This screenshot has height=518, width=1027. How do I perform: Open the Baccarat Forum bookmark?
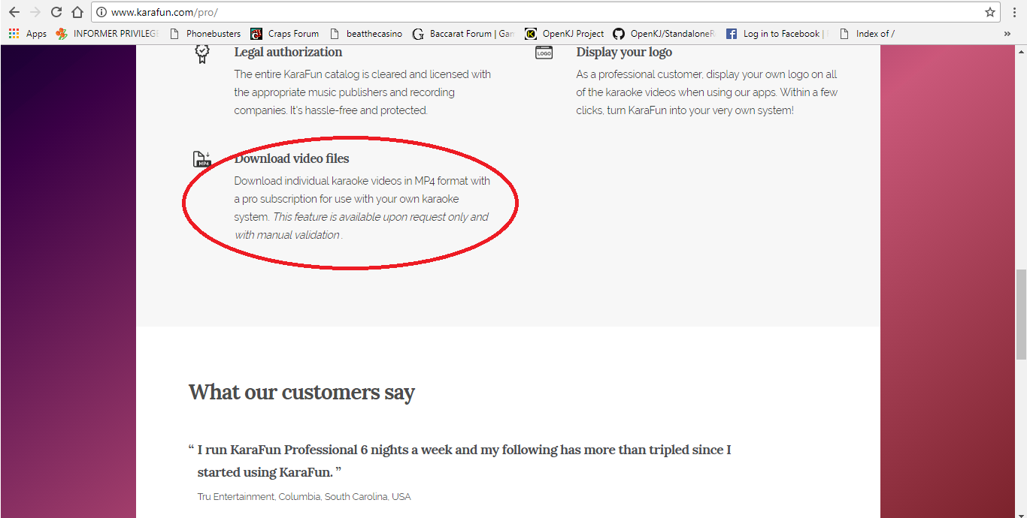coord(463,34)
